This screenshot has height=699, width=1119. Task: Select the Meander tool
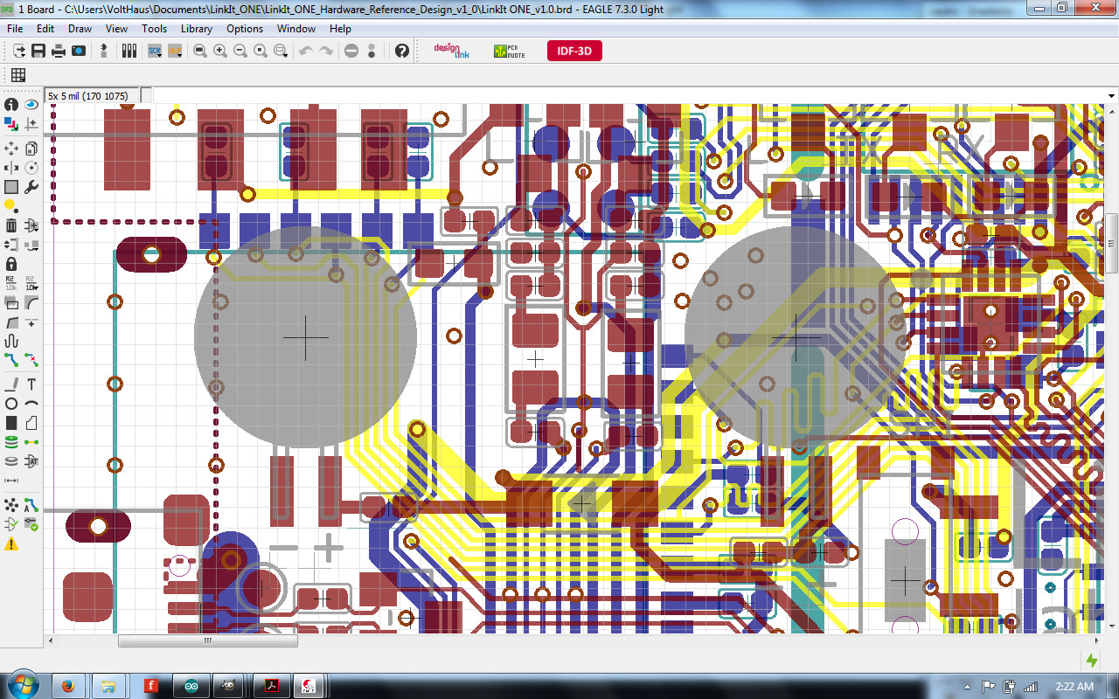click(11, 341)
